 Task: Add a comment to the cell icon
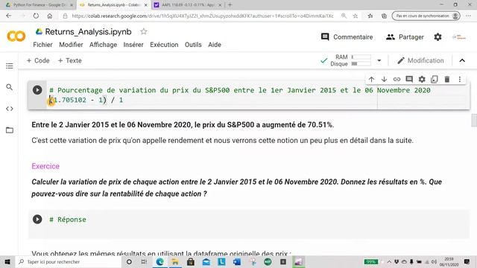click(x=409, y=80)
